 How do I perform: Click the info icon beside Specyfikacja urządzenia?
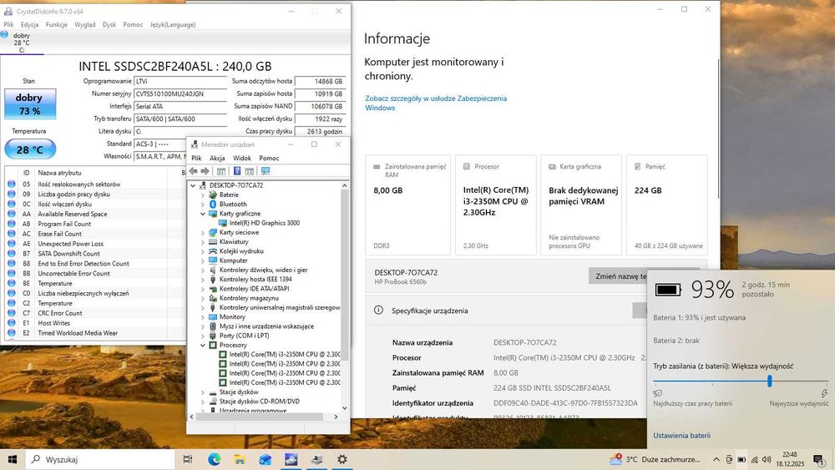pos(378,311)
